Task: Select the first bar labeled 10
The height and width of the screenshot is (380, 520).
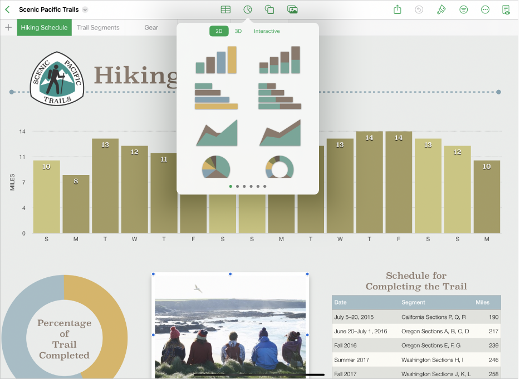Action: 46,197
